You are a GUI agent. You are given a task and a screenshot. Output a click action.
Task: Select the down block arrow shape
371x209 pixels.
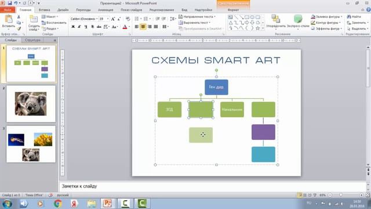(252, 23)
